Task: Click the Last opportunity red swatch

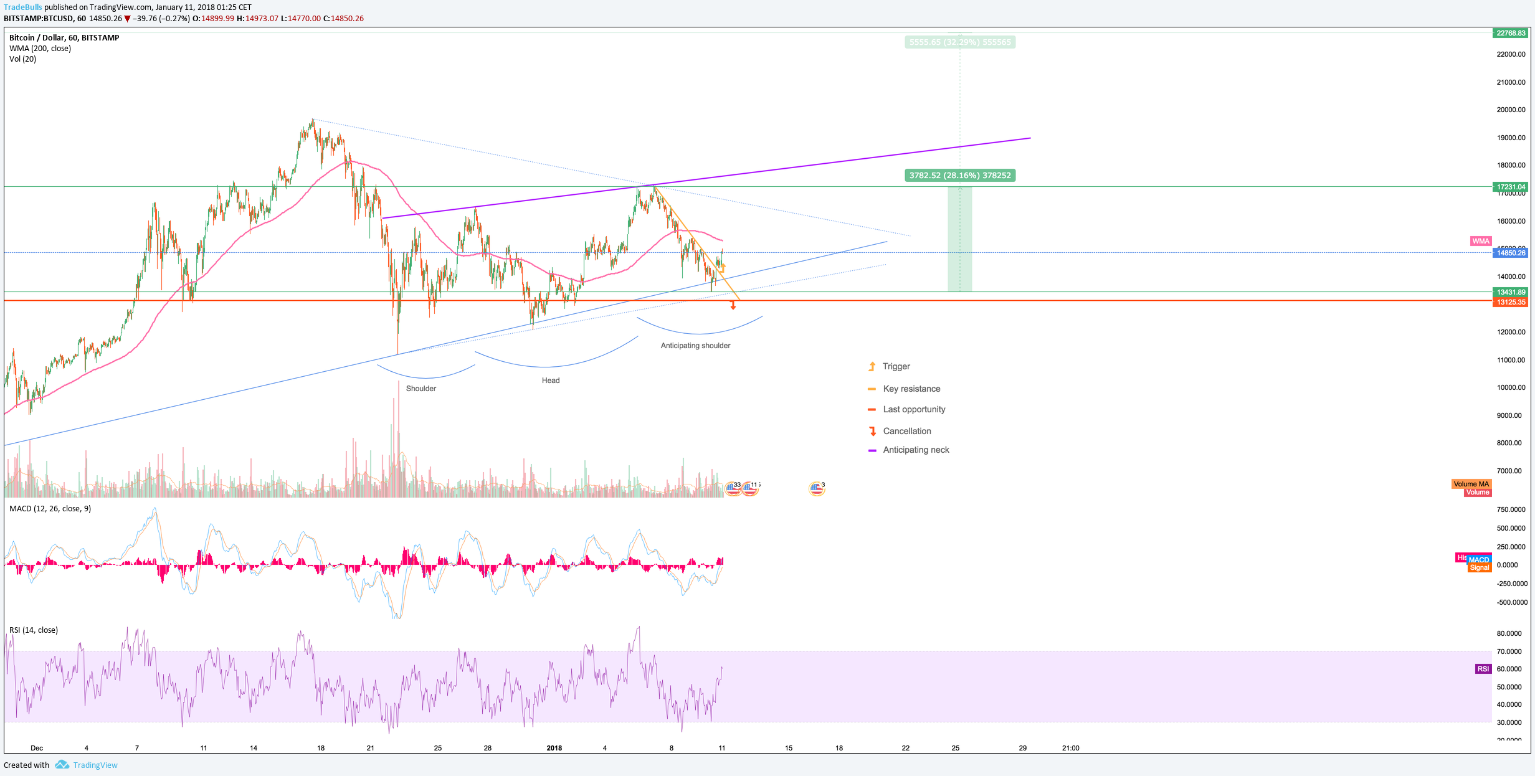Action: click(872, 409)
